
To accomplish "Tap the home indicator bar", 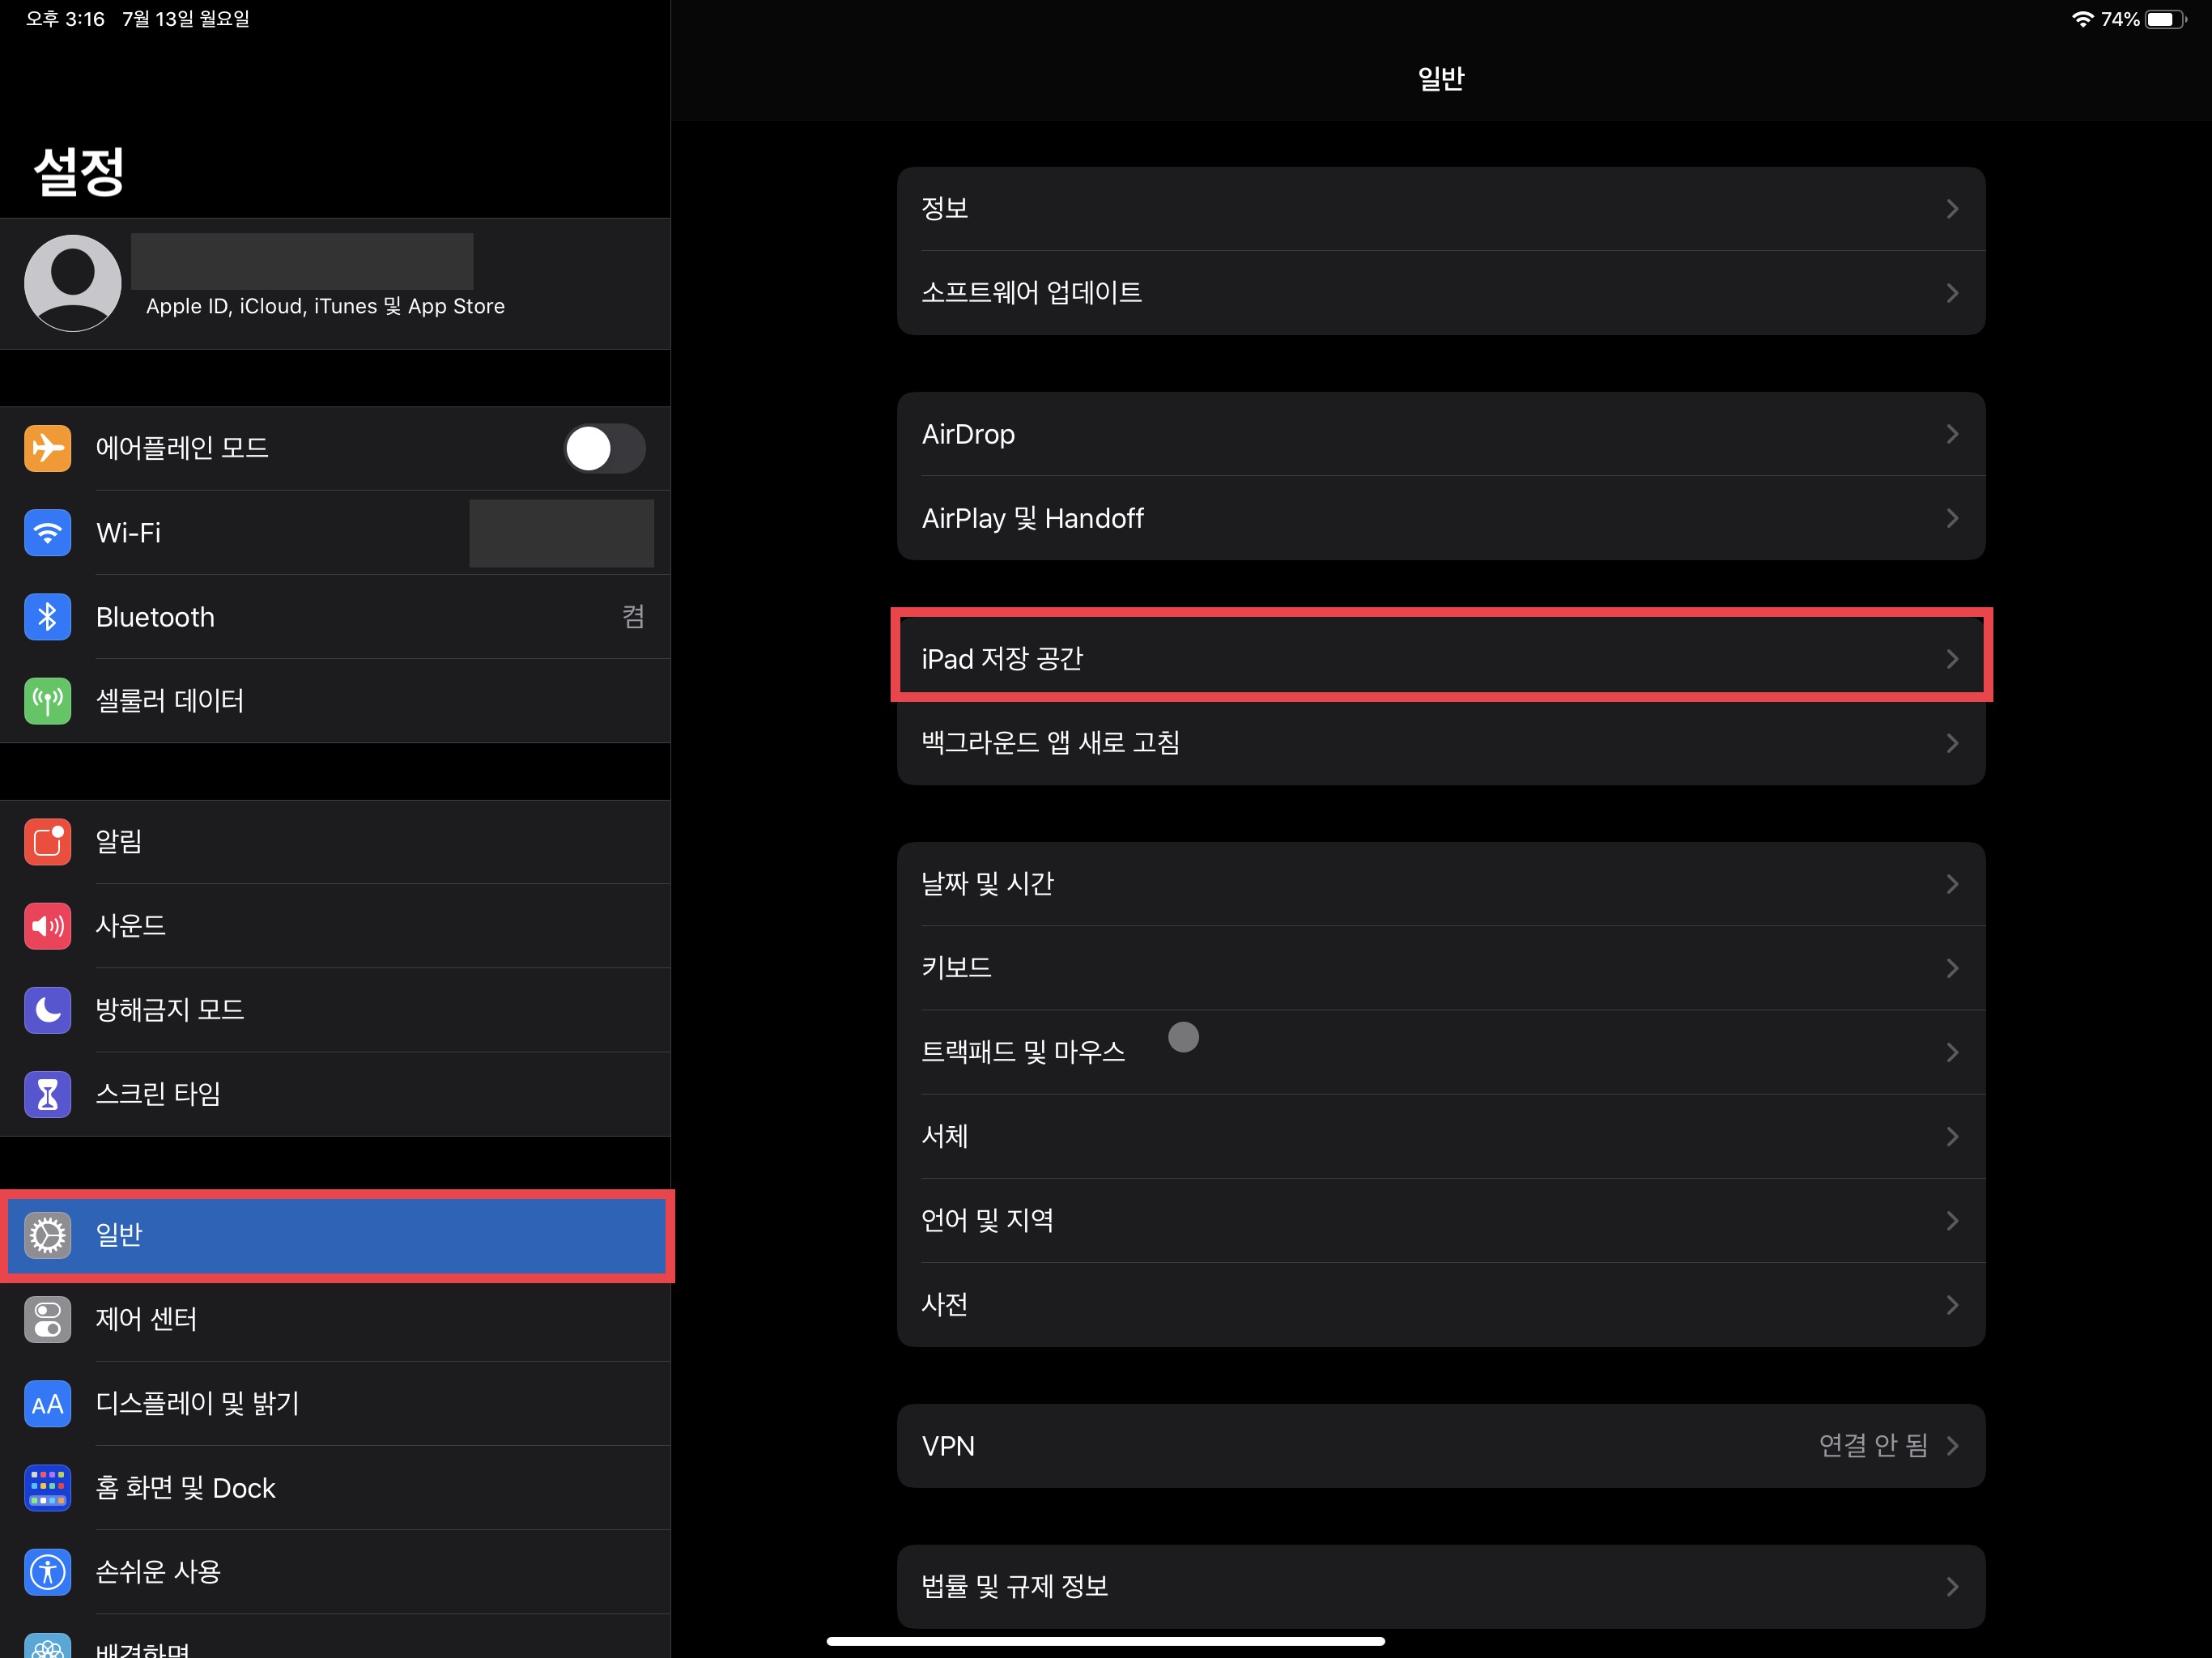I will [x=1106, y=1641].
